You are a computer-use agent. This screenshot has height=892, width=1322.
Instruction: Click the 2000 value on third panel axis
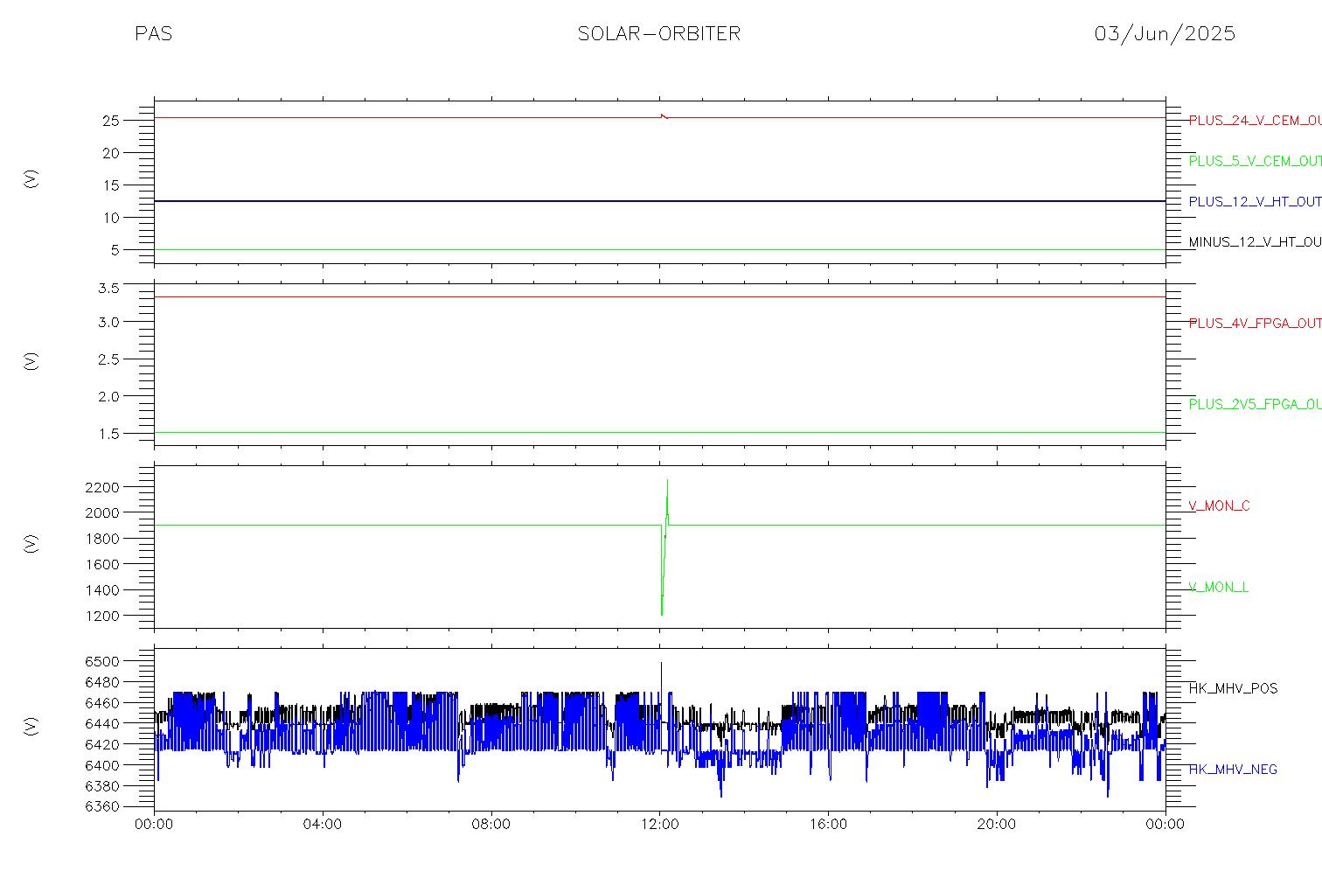coord(102,512)
